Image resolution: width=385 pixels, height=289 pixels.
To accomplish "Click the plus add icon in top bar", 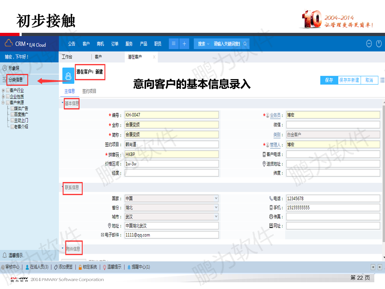I will tap(184, 44).
